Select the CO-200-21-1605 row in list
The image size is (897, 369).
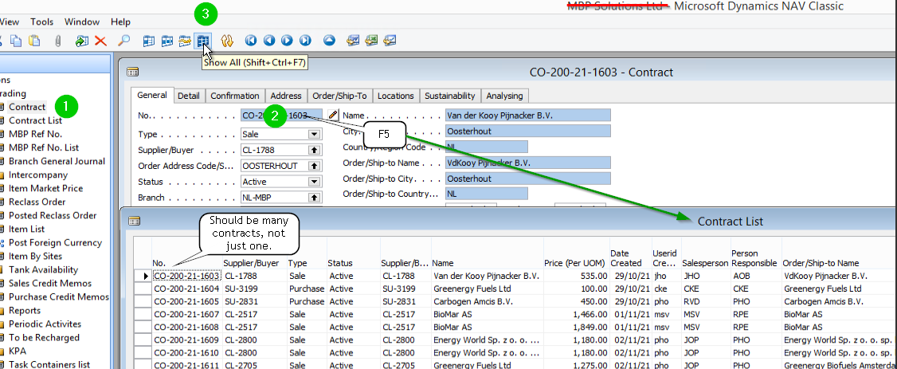tap(186, 301)
